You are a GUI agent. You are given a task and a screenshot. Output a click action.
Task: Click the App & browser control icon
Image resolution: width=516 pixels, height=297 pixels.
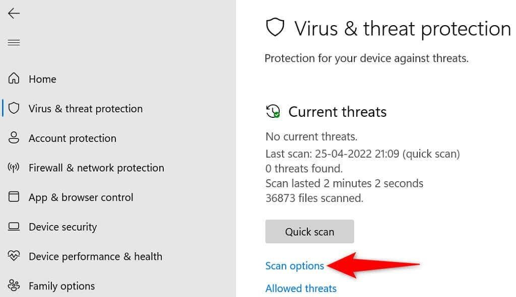point(13,197)
